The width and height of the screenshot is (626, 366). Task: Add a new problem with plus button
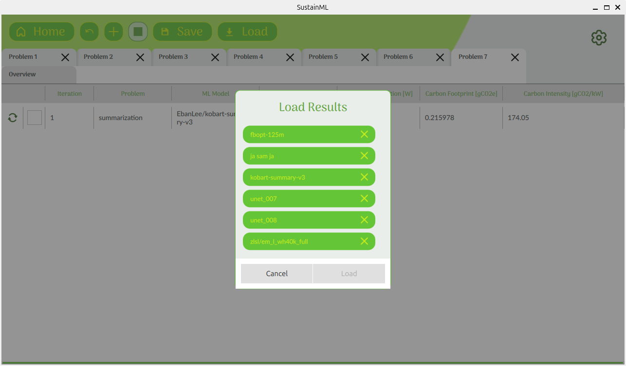[113, 32]
